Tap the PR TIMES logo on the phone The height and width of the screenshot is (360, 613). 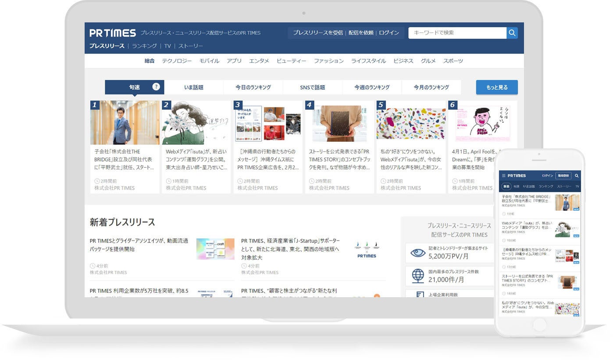[517, 176]
